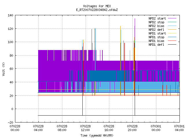The image size is (185, 138).
Task: Click the 070228 20:00 x-axis tick label
Action: point(132,128)
